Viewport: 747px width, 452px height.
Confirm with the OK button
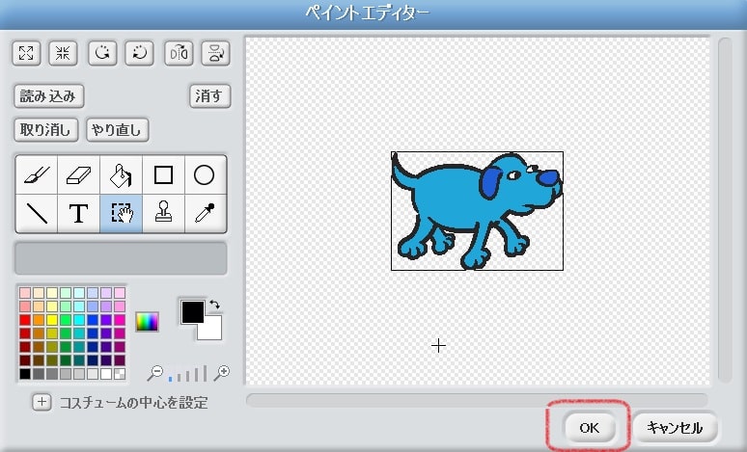click(x=589, y=428)
